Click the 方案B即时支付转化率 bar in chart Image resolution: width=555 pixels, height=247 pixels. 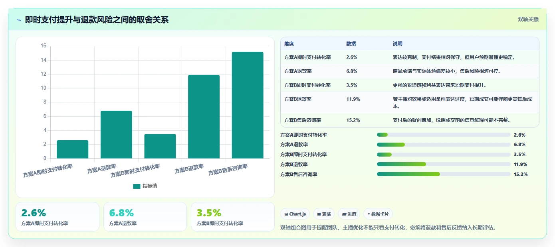tap(160, 146)
